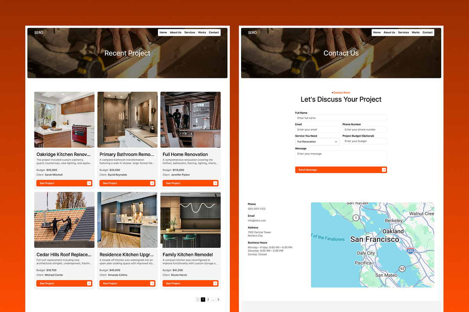Open the Primary Bathroom Remodel photo
Image resolution: width=469 pixels, height=312 pixels.
(x=127, y=120)
